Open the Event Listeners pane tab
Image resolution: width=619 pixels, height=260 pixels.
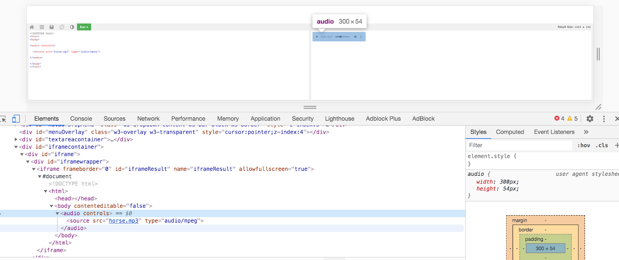(554, 132)
